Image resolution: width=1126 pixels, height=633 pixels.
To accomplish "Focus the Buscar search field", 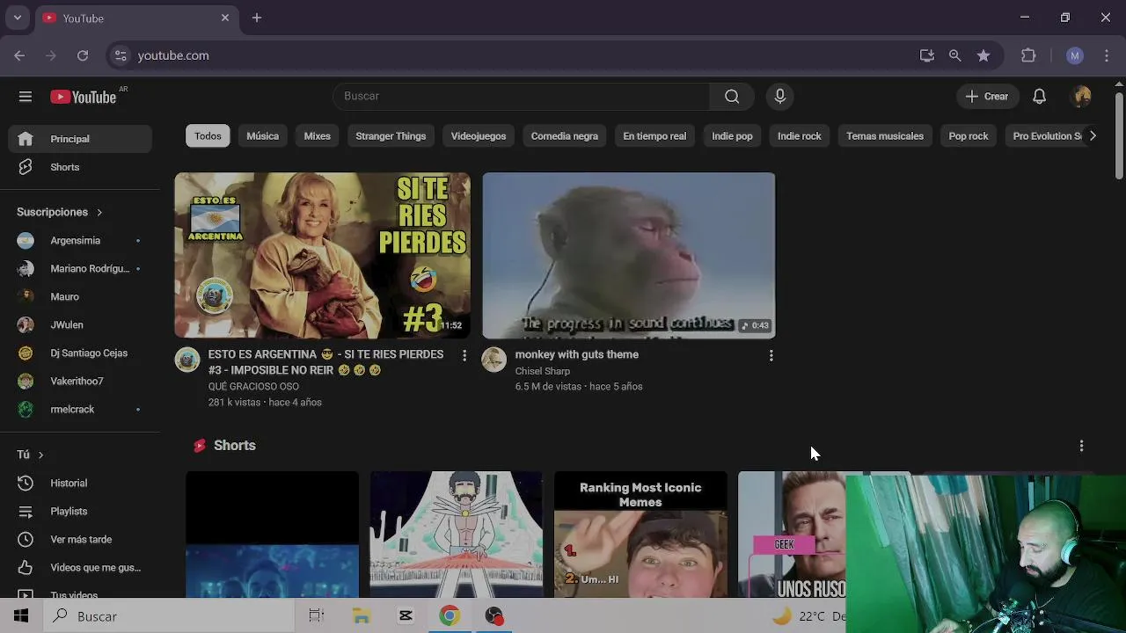I will coord(521,96).
